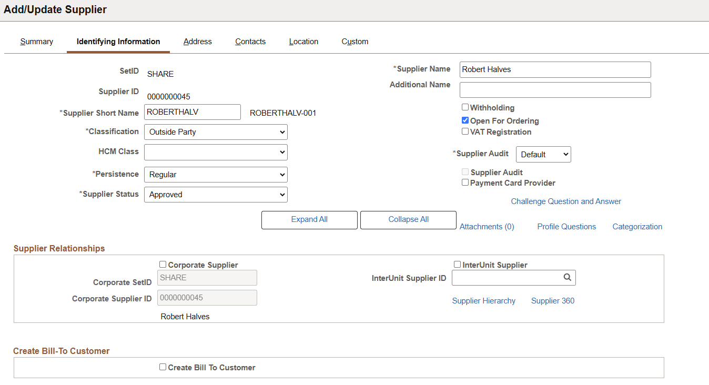View the Attachments (0) link
This screenshot has height=385, width=709.
487,226
